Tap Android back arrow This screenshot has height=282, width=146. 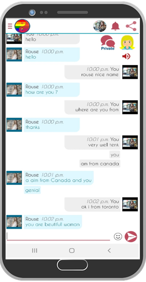pos(109,250)
